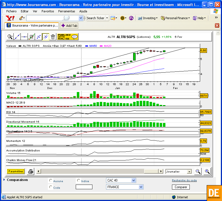The width and height of the screenshot is (222, 201).
Task: Click the Internet Explorer title bar icon
Action: point(4,5)
